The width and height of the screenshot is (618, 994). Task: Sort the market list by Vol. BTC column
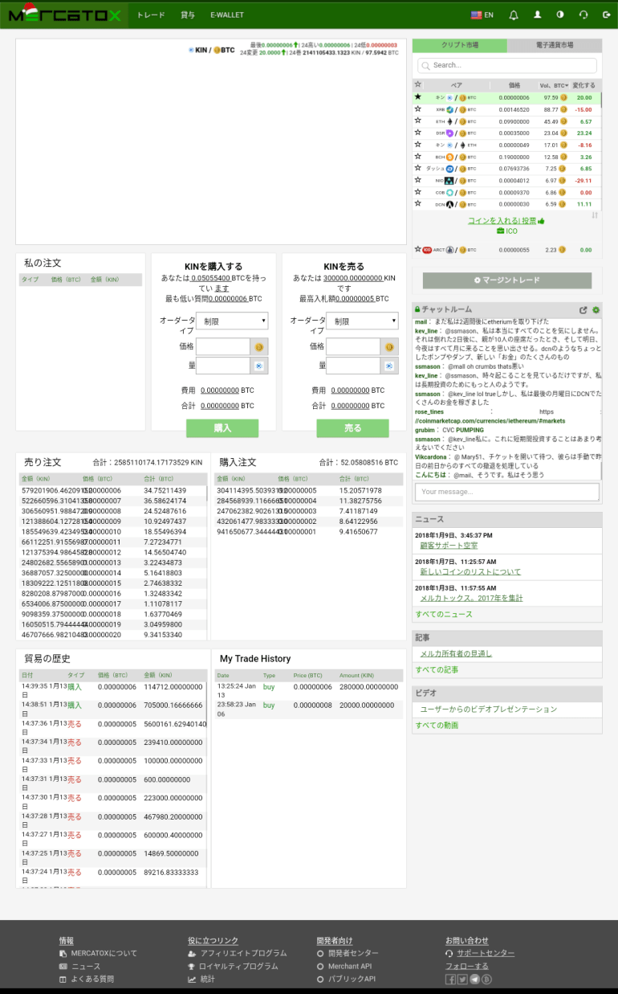[x=554, y=85]
